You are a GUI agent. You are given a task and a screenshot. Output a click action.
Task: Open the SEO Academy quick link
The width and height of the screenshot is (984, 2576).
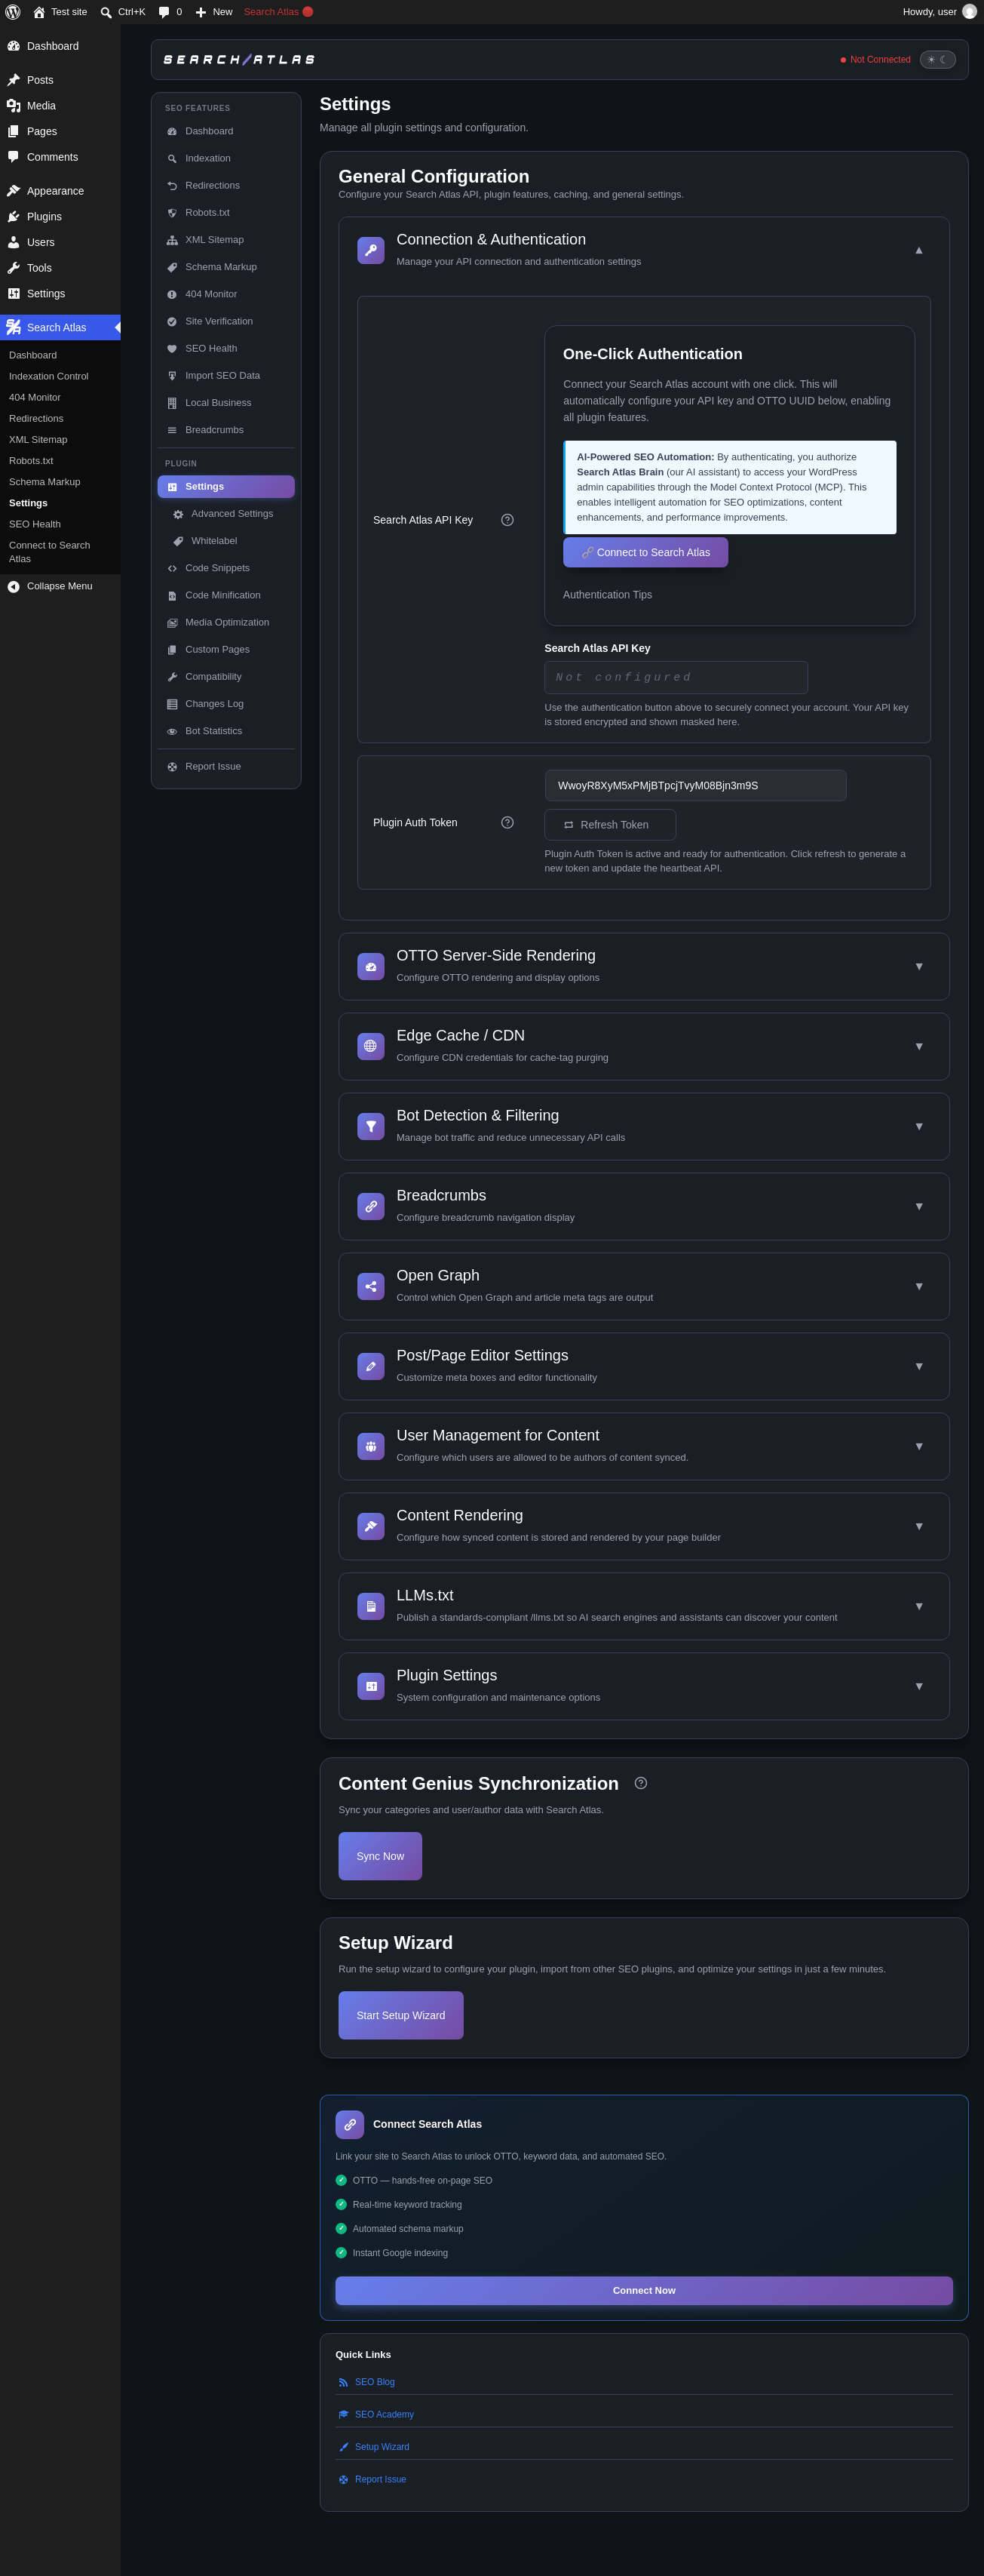[x=384, y=2414]
